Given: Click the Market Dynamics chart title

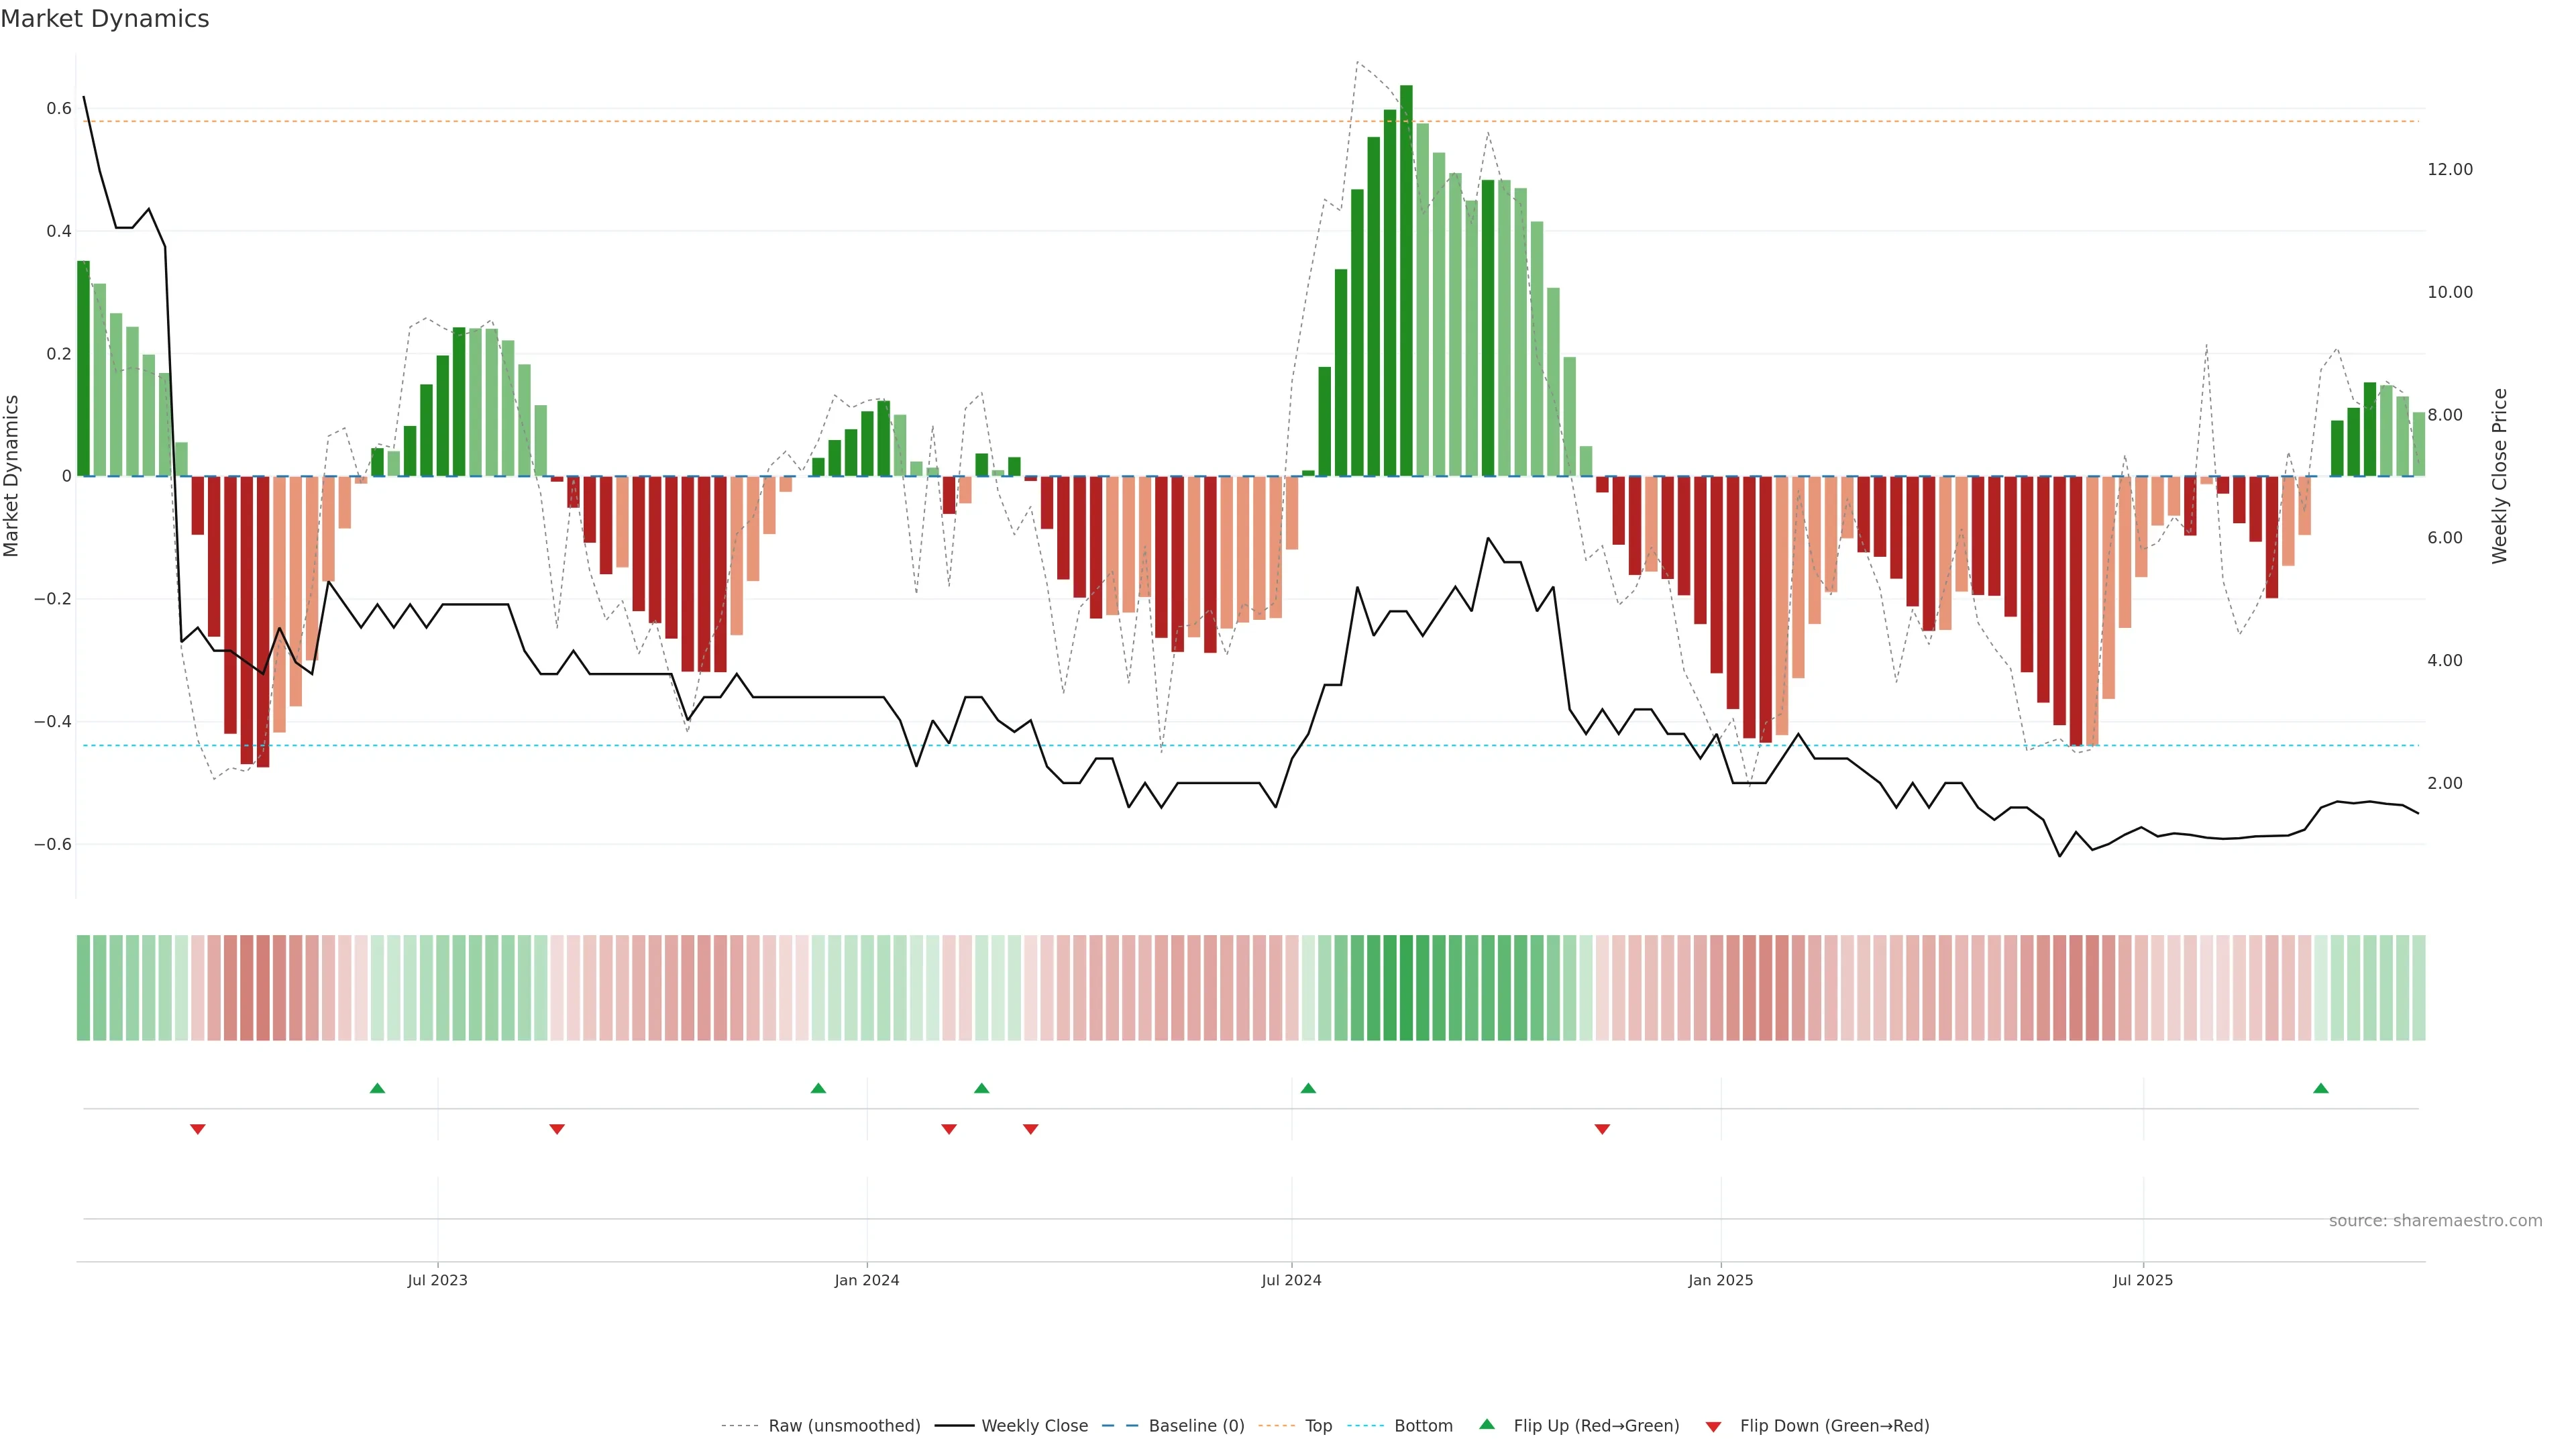Looking at the screenshot, I should coord(105,19).
